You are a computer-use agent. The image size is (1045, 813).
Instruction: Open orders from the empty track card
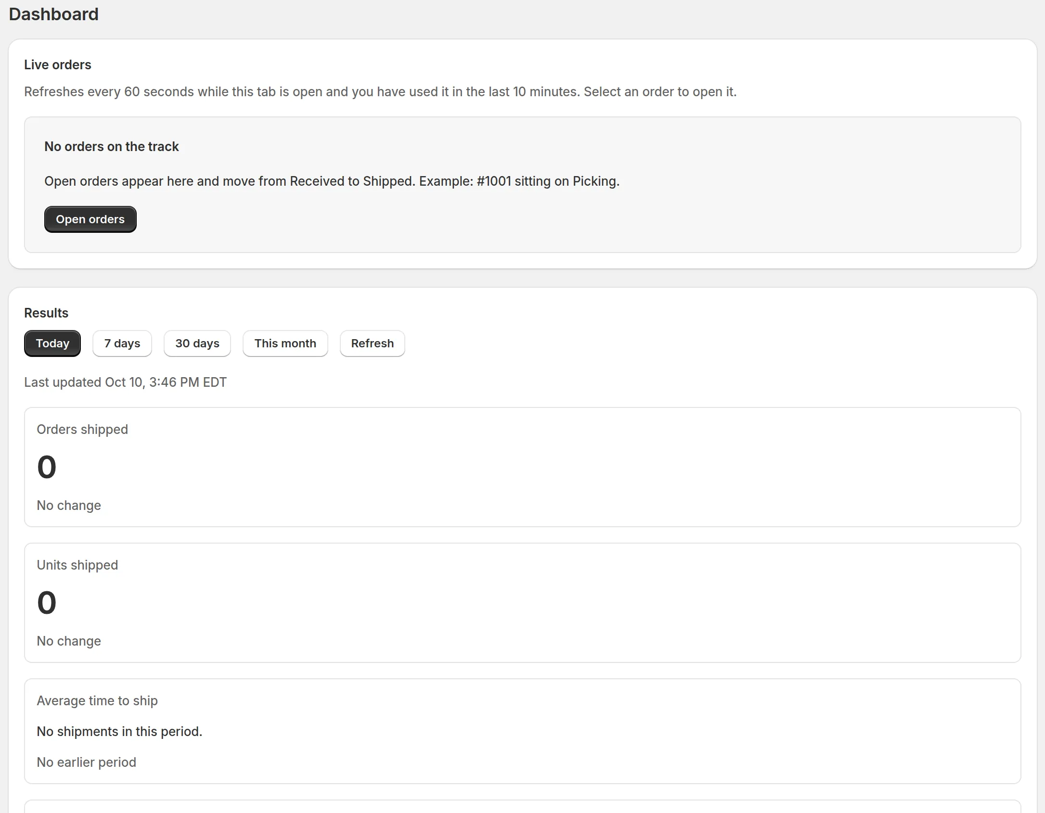[90, 219]
